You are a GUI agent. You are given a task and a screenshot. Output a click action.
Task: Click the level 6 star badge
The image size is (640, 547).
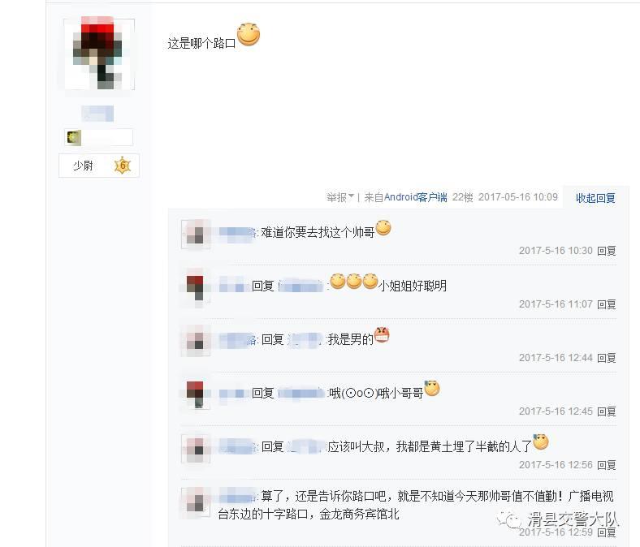coord(123,166)
